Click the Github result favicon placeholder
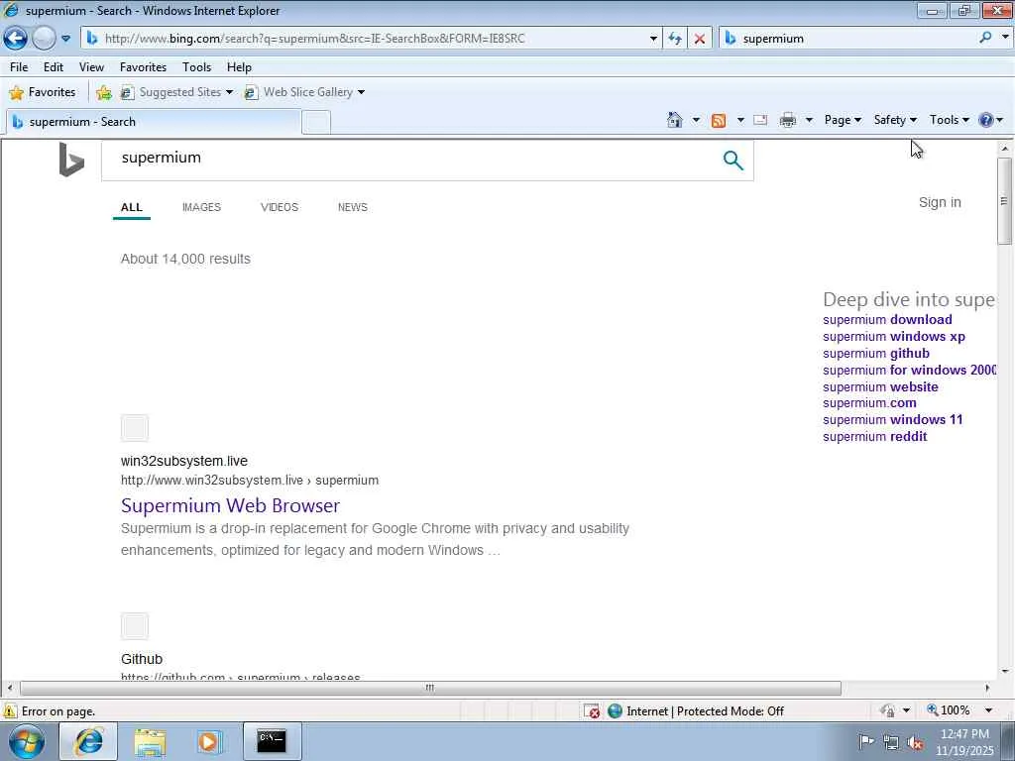1015x761 pixels. click(x=135, y=626)
